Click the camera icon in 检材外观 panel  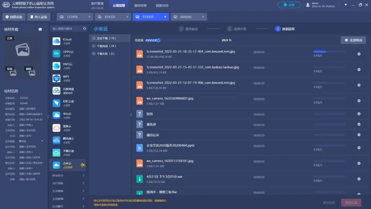[40, 29]
